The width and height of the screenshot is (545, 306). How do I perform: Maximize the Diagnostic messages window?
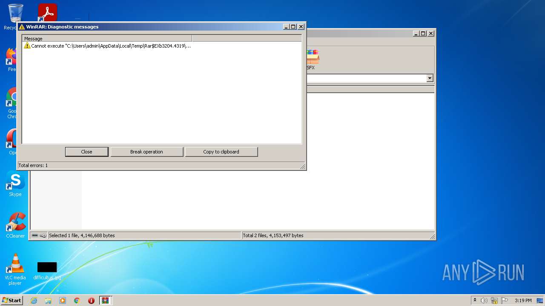(293, 27)
